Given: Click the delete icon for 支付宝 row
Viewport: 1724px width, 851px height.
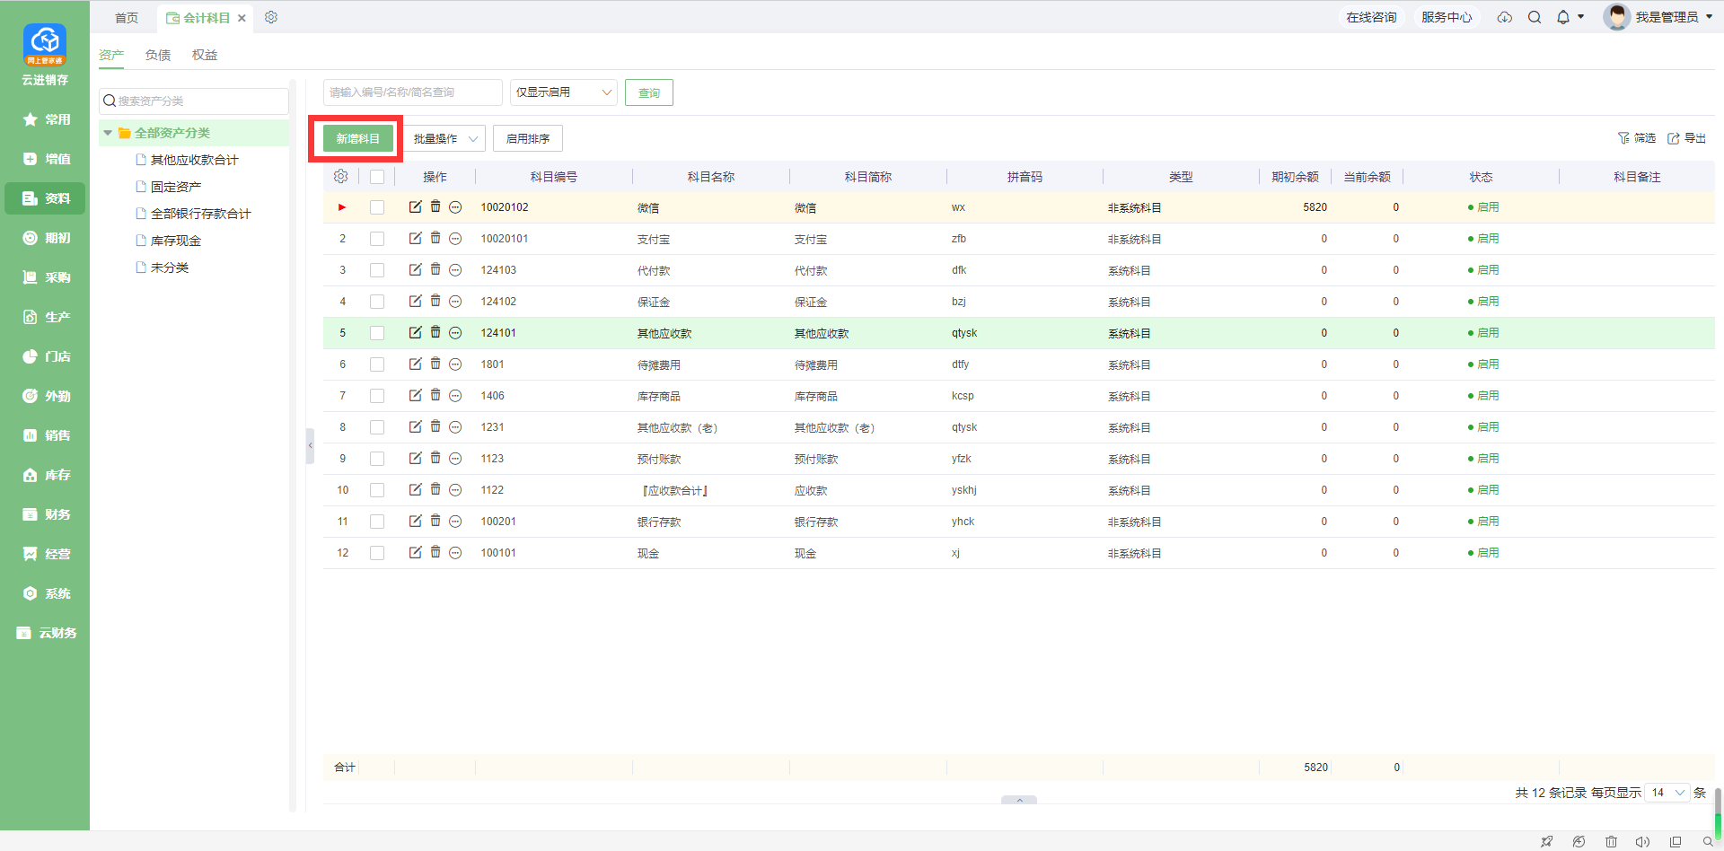Looking at the screenshot, I should click(435, 238).
